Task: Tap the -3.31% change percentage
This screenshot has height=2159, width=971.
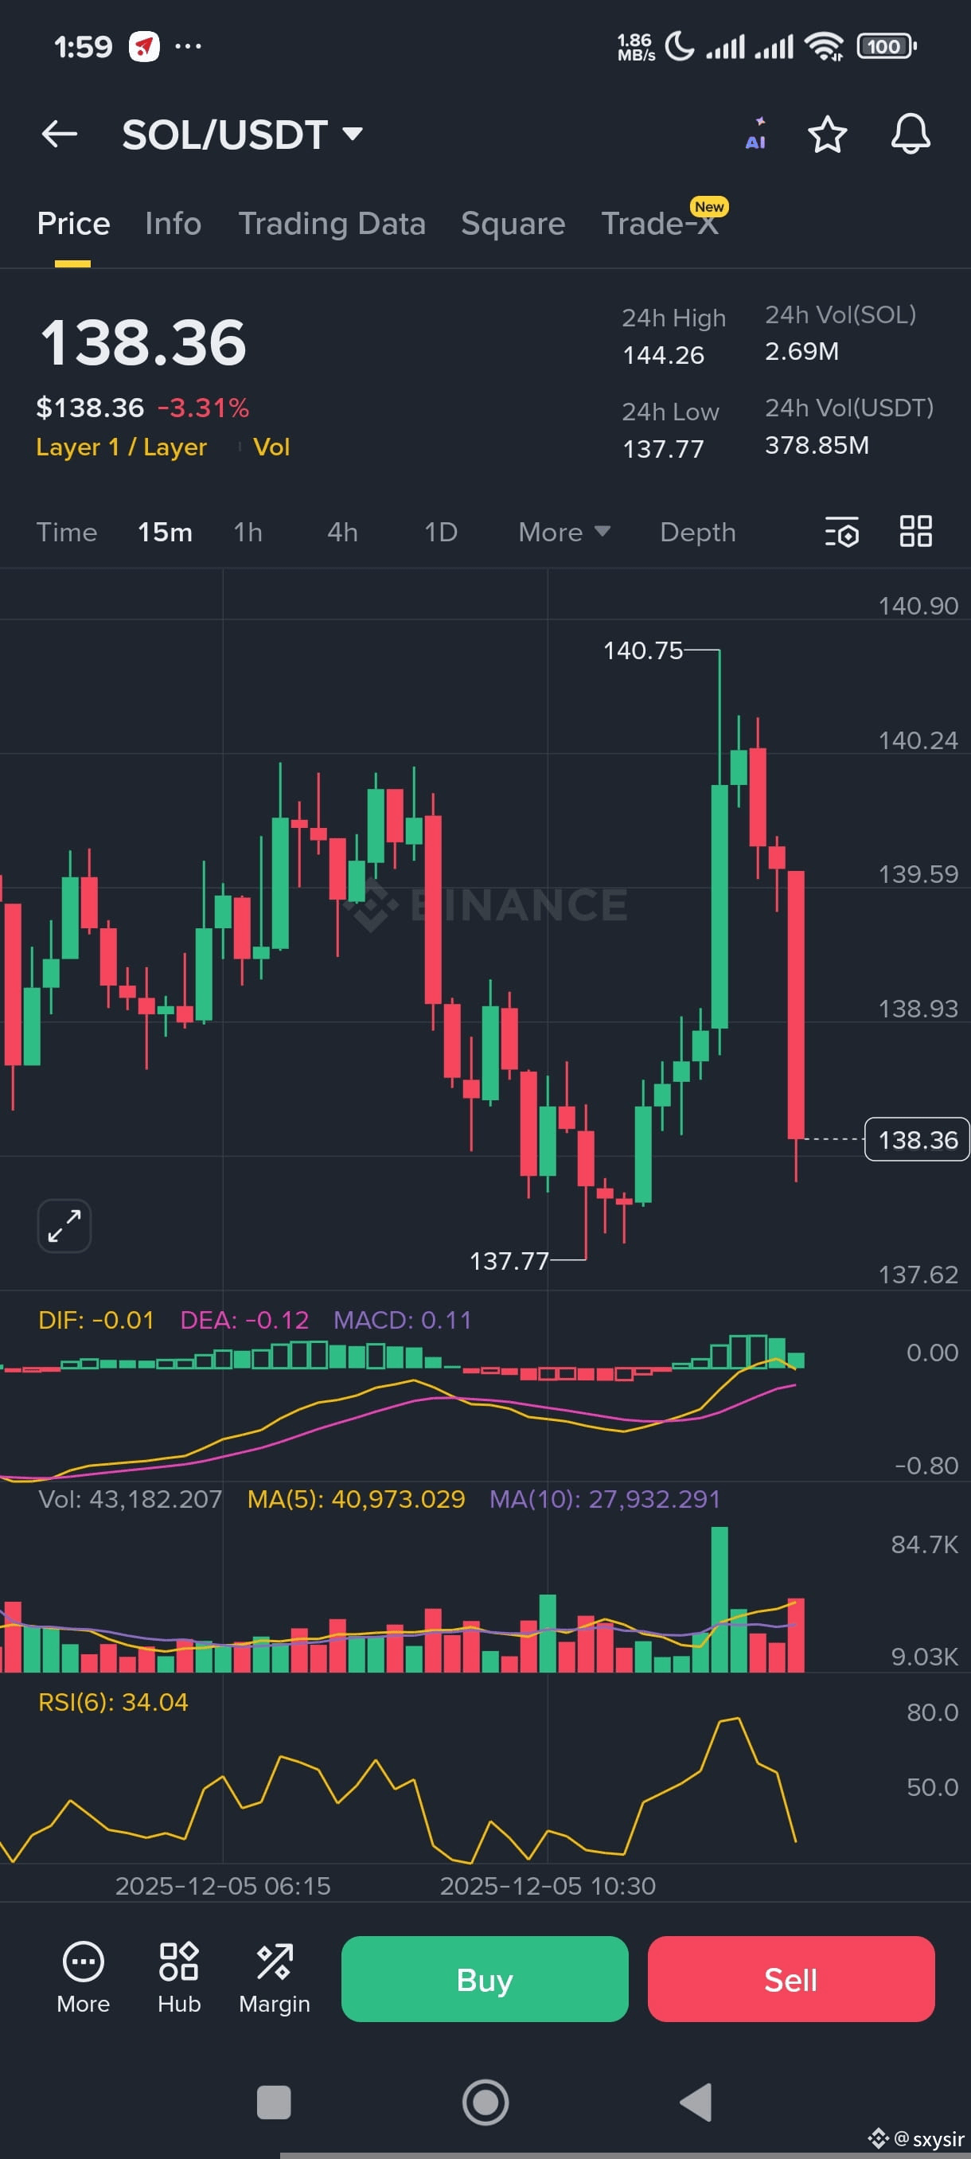Action: click(x=204, y=408)
